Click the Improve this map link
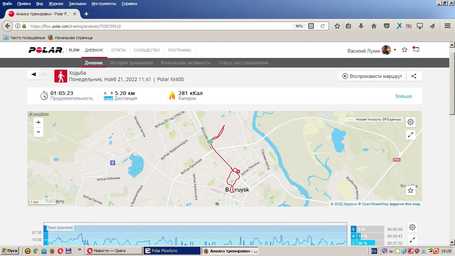The width and height of the screenshot is (455, 256). click(405, 204)
